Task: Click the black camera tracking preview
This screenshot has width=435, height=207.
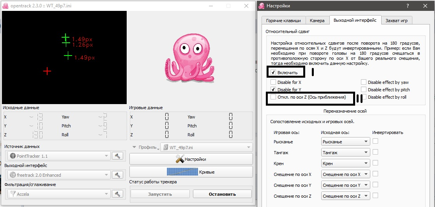Action: tap(64, 57)
